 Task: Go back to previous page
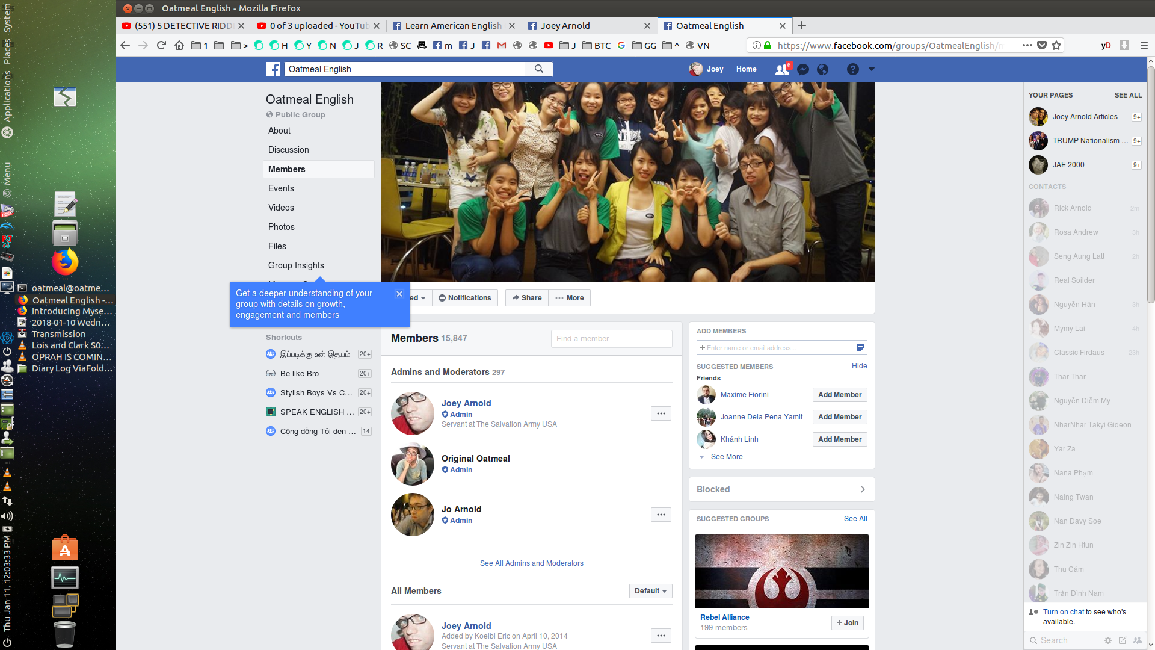[125, 45]
